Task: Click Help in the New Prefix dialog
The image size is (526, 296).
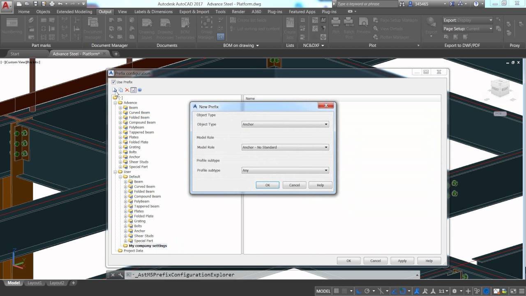Action: pyautogui.click(x=320, y=185)
